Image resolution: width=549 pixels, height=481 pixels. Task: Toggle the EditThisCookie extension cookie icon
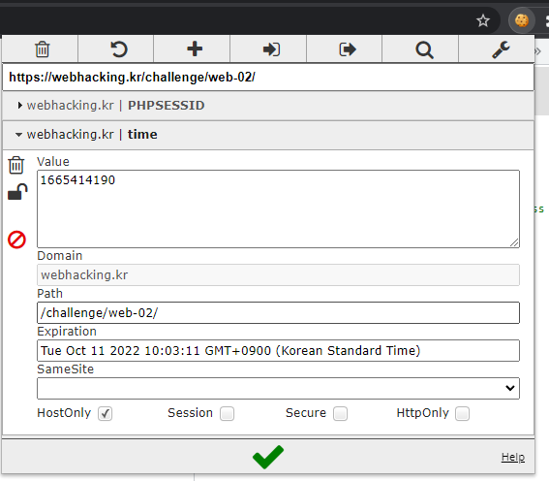click(x=521, y=20)
